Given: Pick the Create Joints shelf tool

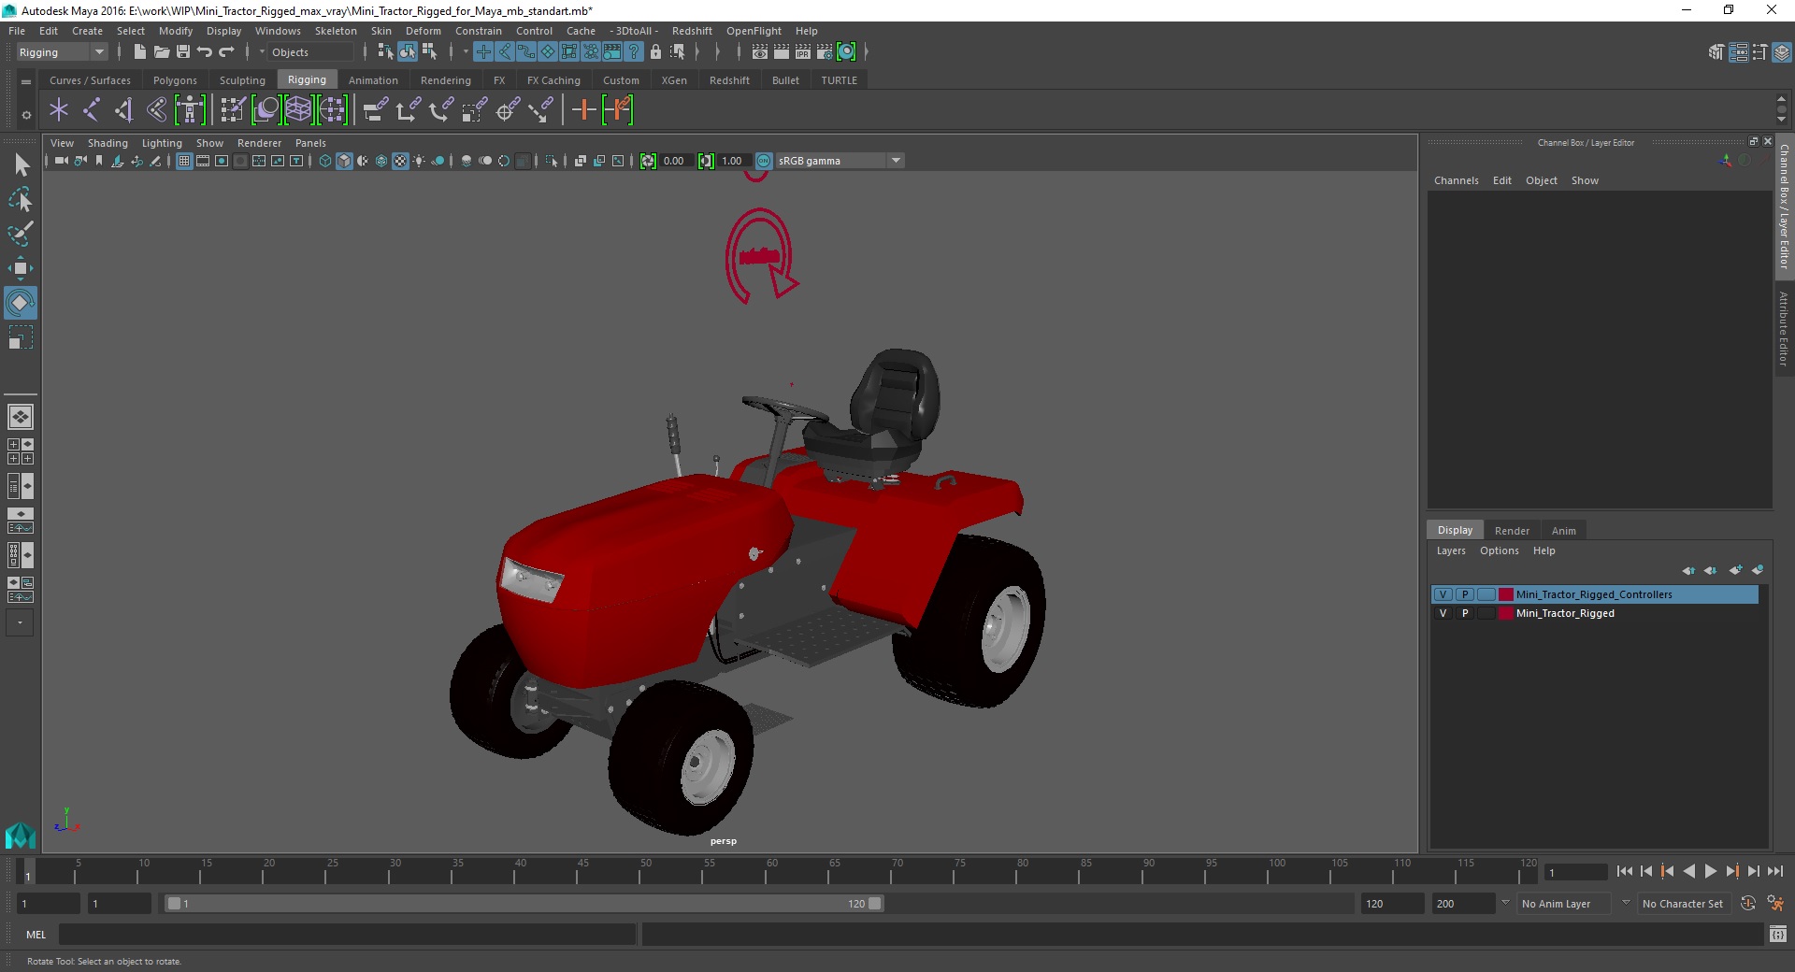Looking at the screenshot, I should tap(91, 110).
